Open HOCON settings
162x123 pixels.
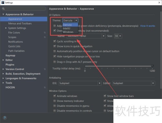point(10,87)
